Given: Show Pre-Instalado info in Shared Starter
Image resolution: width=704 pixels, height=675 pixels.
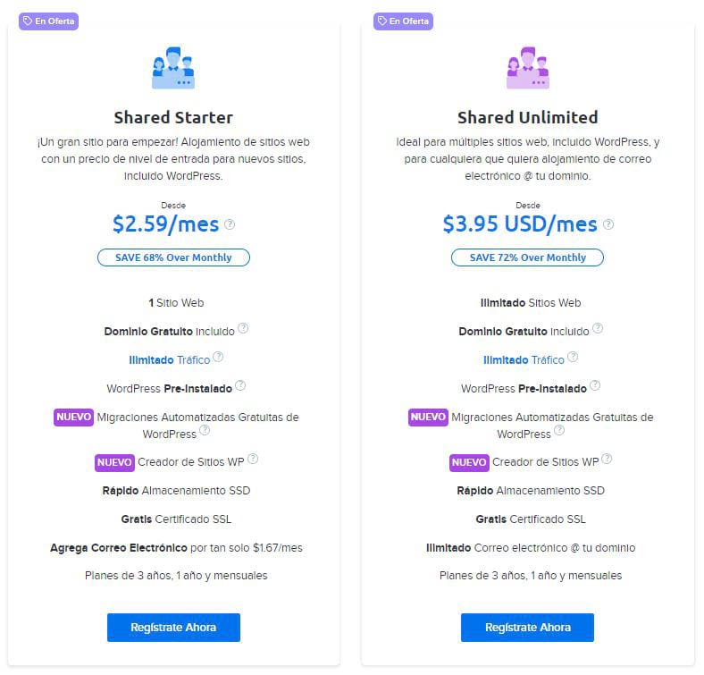Looking at the screenshot, I should pyautogui.click(x=240, y=386).
